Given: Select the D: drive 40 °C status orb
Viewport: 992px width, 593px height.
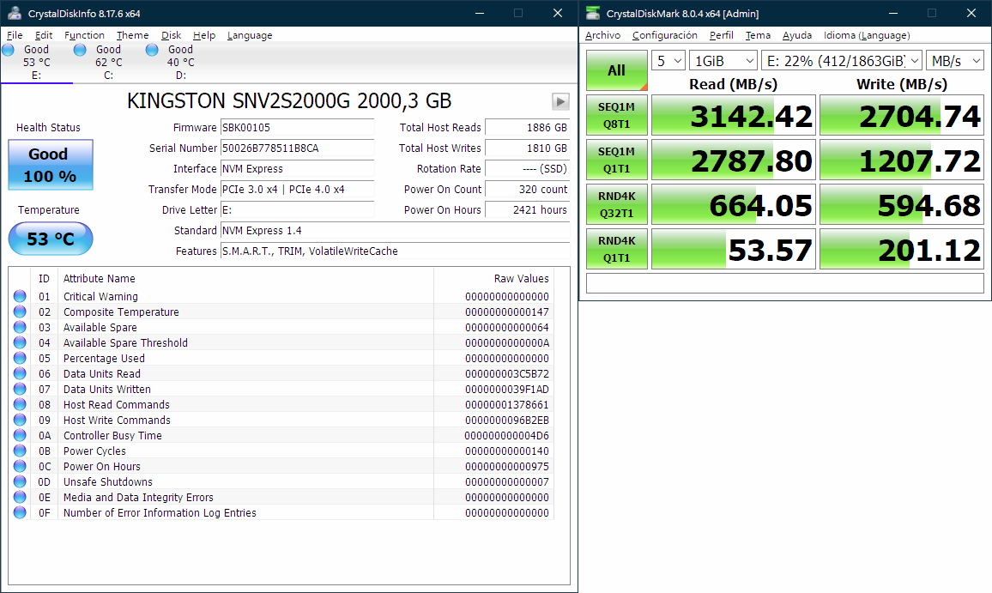Looking at the screenshot, I should (x=152, y=51).
